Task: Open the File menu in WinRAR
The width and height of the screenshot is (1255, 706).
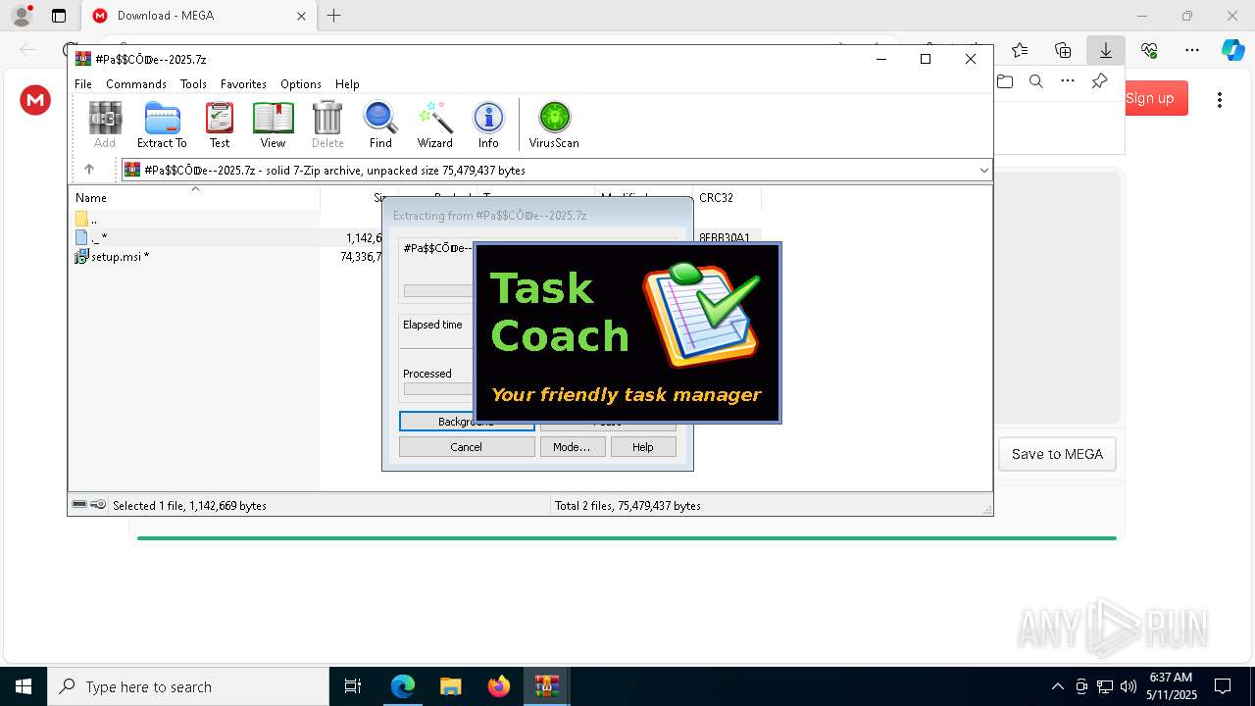Action: click(x=83, y=84)
